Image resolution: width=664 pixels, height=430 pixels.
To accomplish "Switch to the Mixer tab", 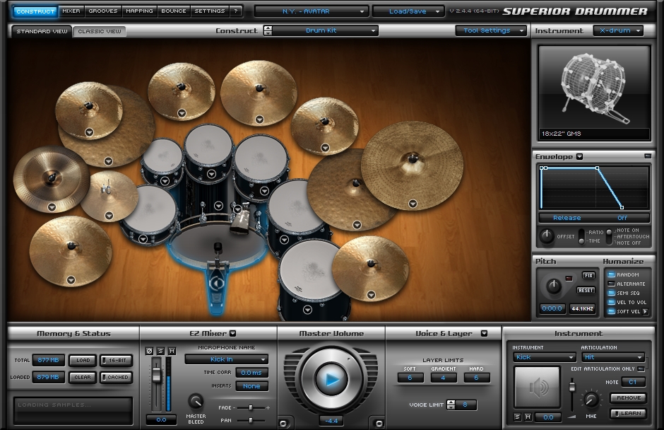I will [71, 11].
